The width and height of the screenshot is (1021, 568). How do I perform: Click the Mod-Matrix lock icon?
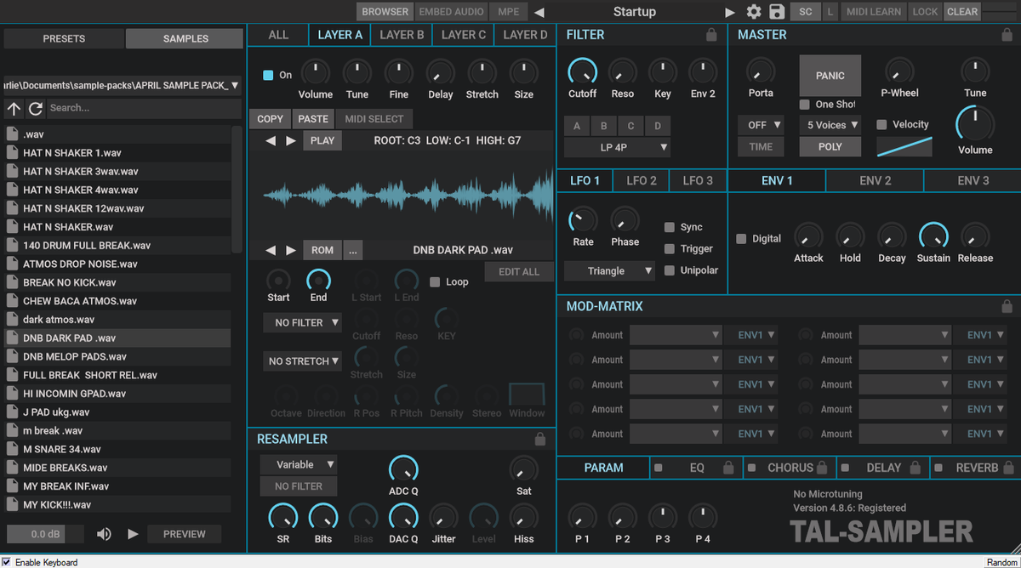[1007, 306]
